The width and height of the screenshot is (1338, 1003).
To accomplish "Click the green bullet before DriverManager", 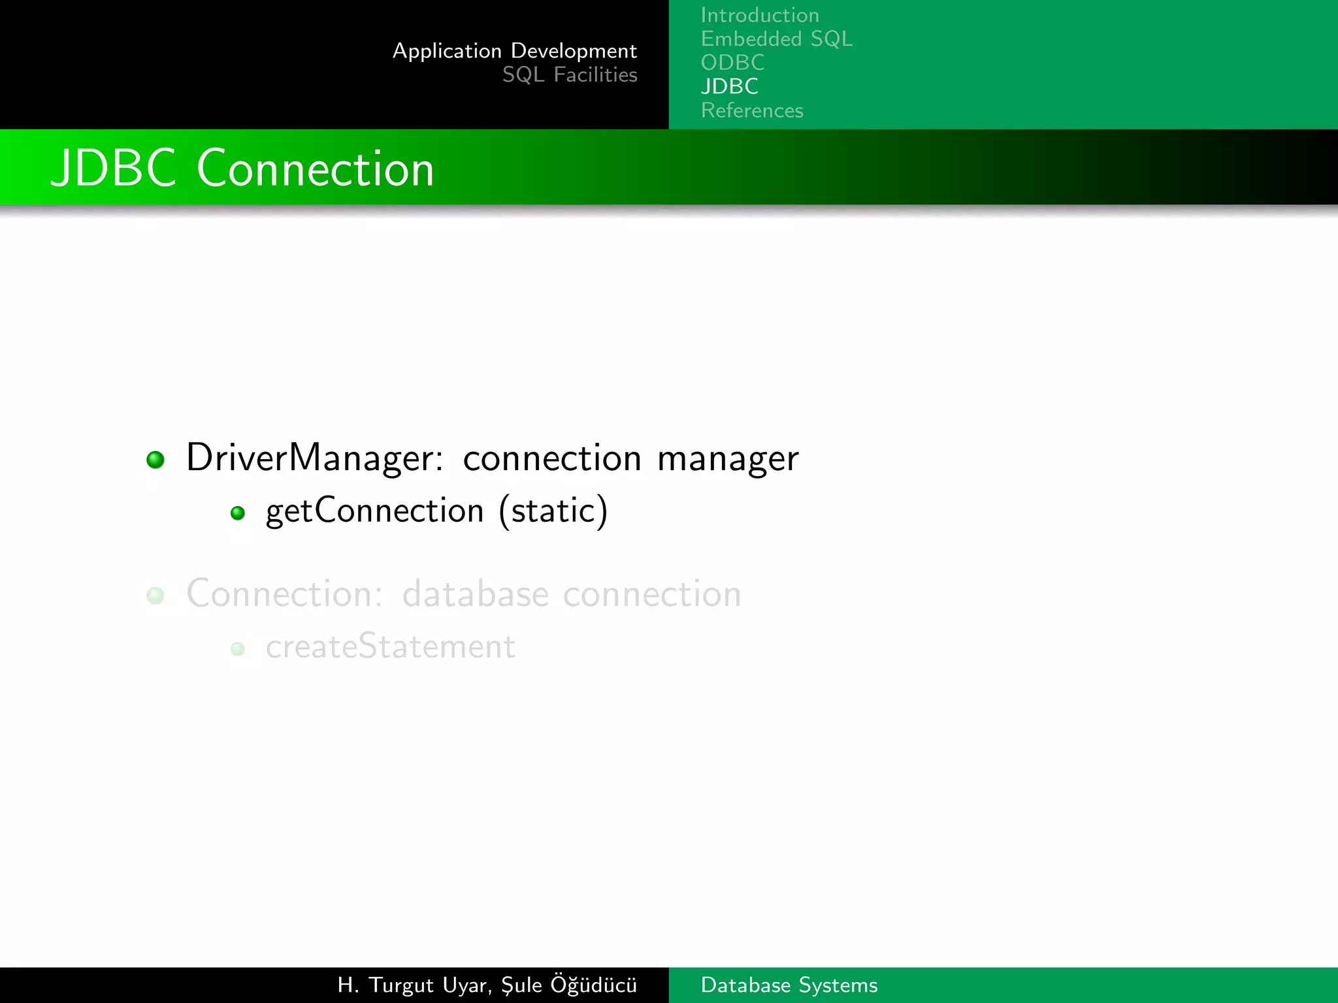I will pos(155,460).
